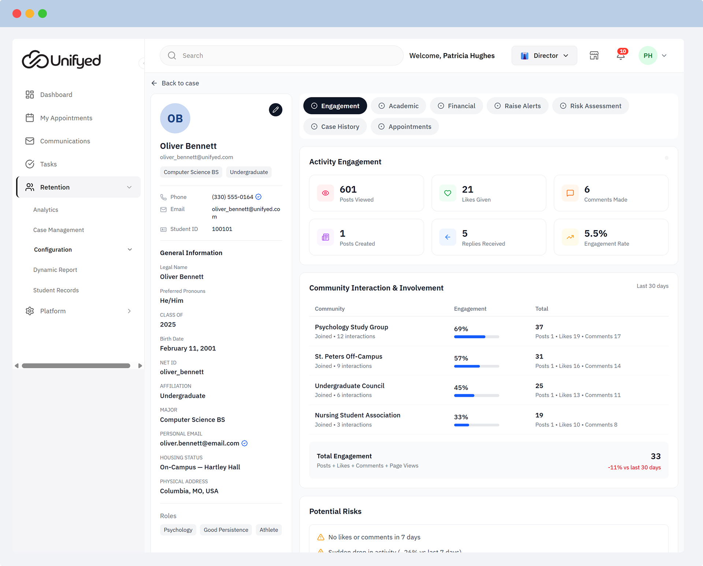Click the personal email verified badge
Image resolution: width=703 pixels, height=566 pixels.
[x=245, y=443]
